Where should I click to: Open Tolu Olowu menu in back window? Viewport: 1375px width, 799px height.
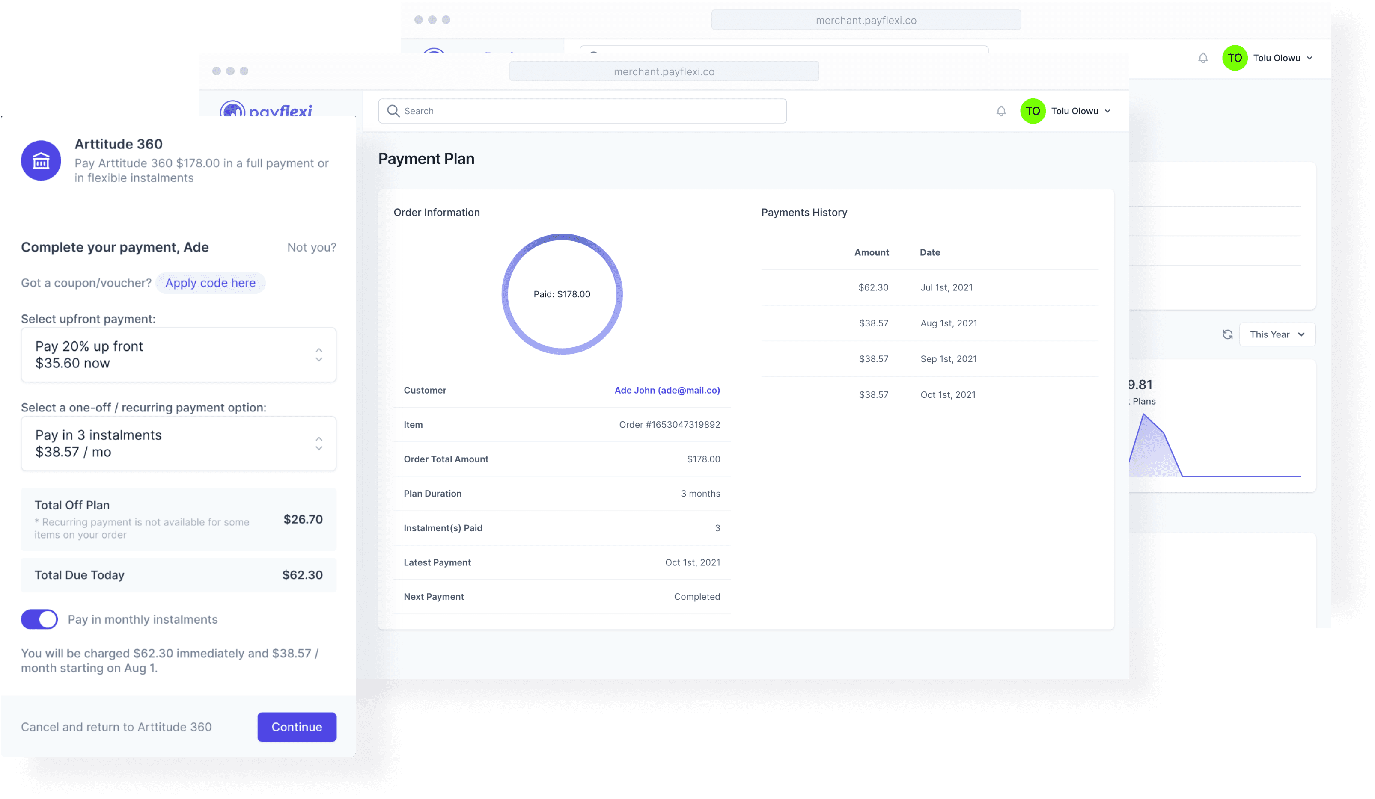pyautogui.click(x=1282, y=58)
